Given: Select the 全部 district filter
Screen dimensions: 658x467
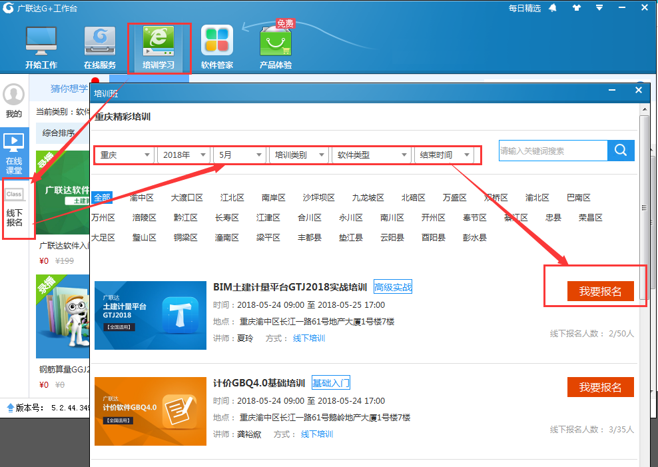Looking at the screenshot, I should tap(102, 197).
